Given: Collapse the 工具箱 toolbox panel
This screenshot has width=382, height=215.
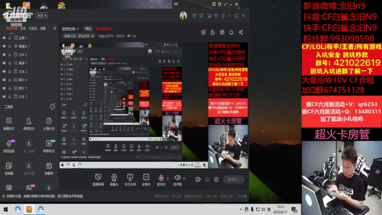Looking at the screenshot, I should click(x=53, y=107).
